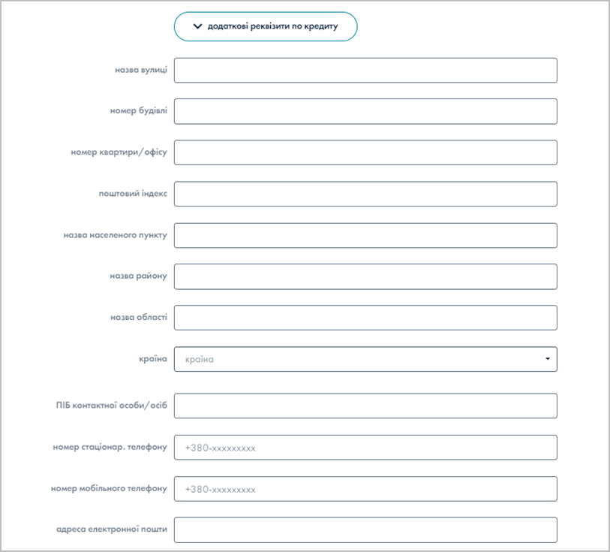
Task: Focus the "назва області" region field
Action: pos(365,317)
